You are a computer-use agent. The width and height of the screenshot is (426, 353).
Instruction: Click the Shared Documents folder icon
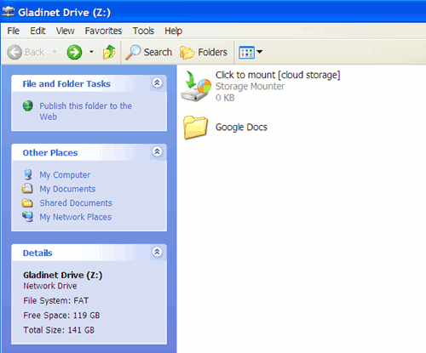pyautogui.click(x=27, y=202)
